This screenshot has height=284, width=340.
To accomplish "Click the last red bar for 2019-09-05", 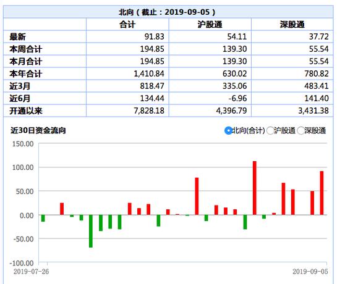I will tap(322, 193).
